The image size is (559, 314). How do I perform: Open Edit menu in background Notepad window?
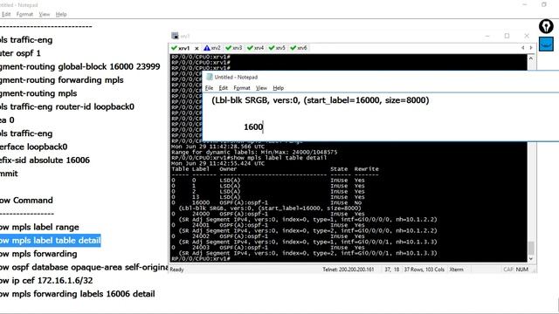tap(6, 14)
